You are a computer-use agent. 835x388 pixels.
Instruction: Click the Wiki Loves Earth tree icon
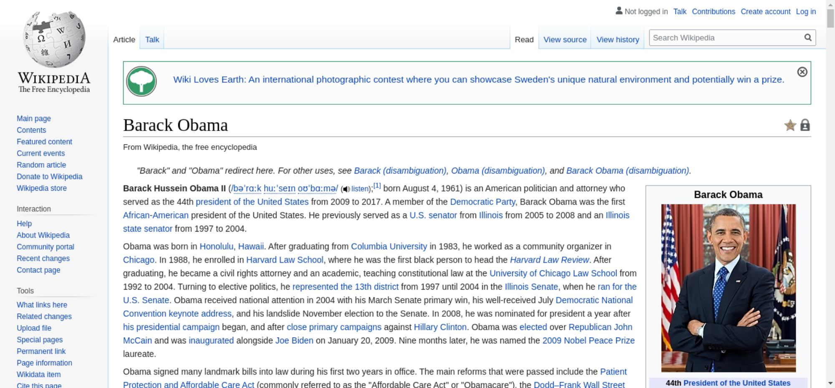pos(142,81)
